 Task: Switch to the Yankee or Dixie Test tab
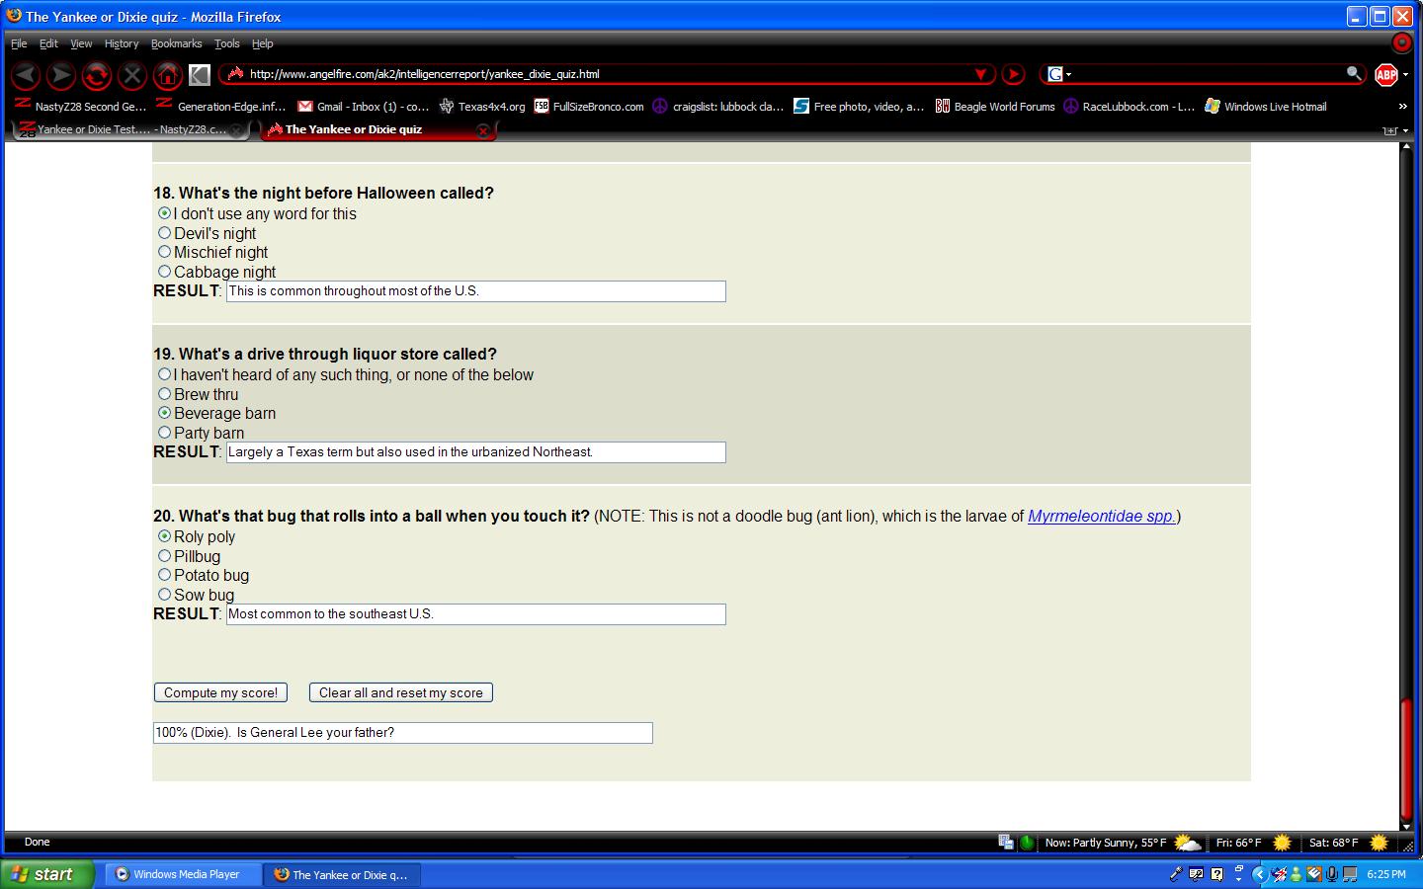(126, 129)
